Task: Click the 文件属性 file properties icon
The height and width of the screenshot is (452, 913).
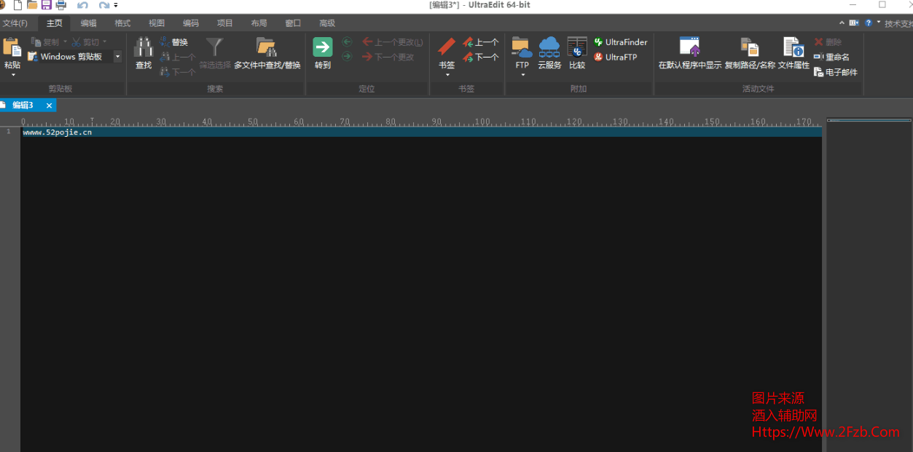Action: (793, 47)
